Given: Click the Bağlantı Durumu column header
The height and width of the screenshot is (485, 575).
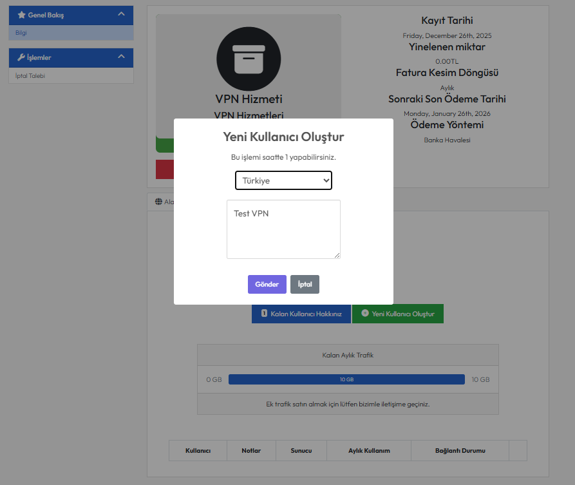Looking at the screenshot, I should [460, 451].
